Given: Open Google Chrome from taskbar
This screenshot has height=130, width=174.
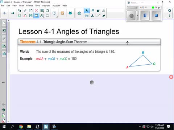Looking at the screenshot, I should 21,127.
